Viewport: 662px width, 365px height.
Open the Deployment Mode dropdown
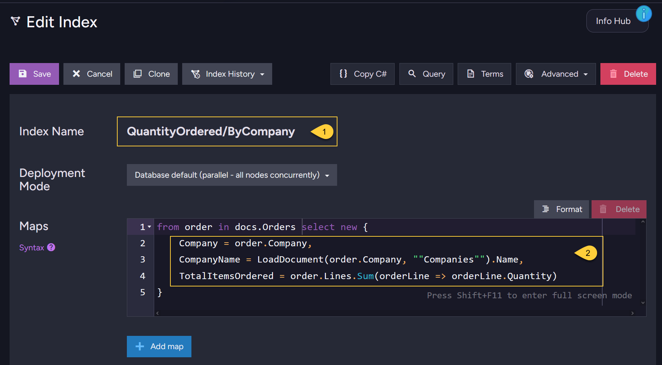(x=232, y=175)
